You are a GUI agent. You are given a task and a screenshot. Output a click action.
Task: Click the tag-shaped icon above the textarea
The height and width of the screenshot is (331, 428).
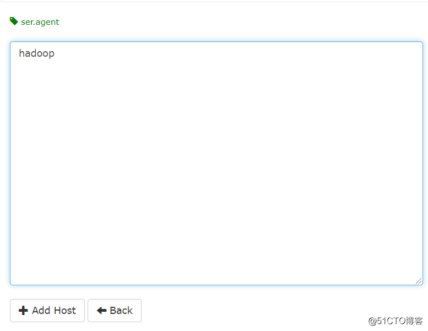[x=14, y=21]
